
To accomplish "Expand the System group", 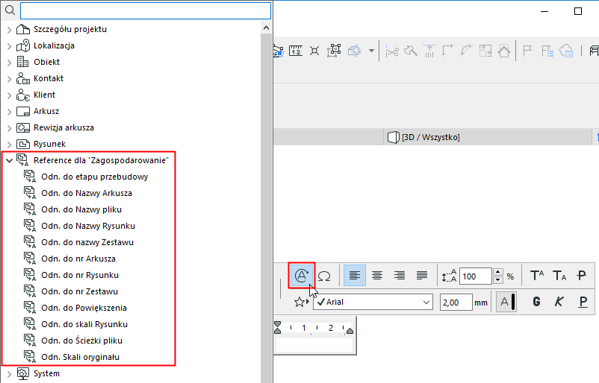I will [x=10, y=374].
